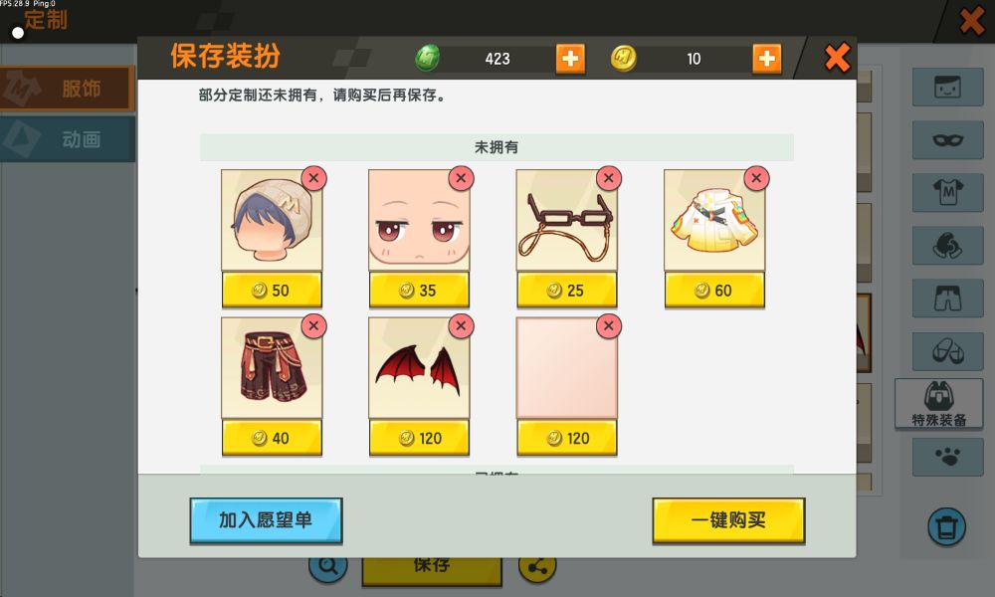Viewport: 995px width, 597px height.
Task: Select the eye mask category icon
Action: [947, 139]
